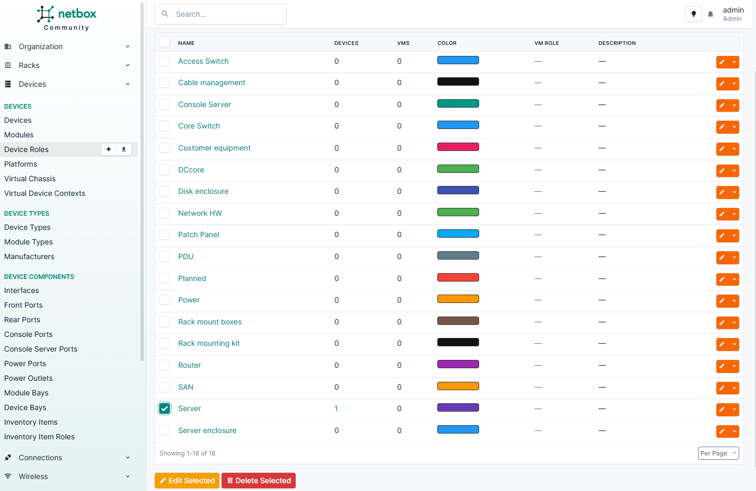The image size is (756, 491).
Task: Click the pencil edit icon for PDU row
Action: (722, 258)
